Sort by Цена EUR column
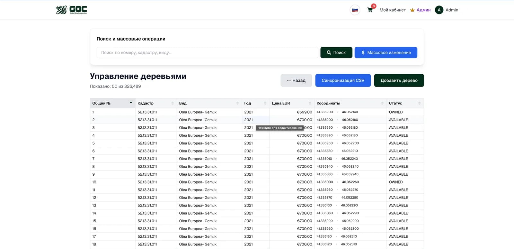The image size is (514, 249). tap(292, 103)
